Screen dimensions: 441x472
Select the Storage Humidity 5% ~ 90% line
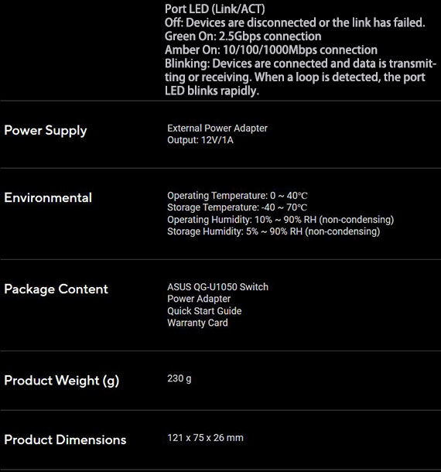[x=273, y=231]
